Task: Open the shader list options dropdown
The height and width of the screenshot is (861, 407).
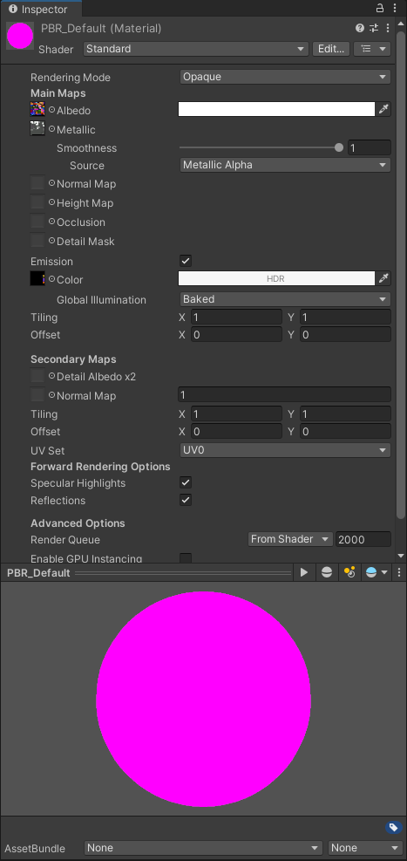Action: click(372, 49)
